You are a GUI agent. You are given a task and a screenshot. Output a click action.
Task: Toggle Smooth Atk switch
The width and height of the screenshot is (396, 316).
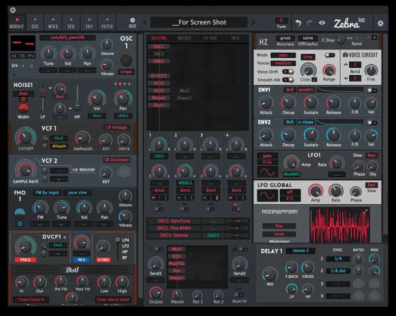[x=288, y=80]
